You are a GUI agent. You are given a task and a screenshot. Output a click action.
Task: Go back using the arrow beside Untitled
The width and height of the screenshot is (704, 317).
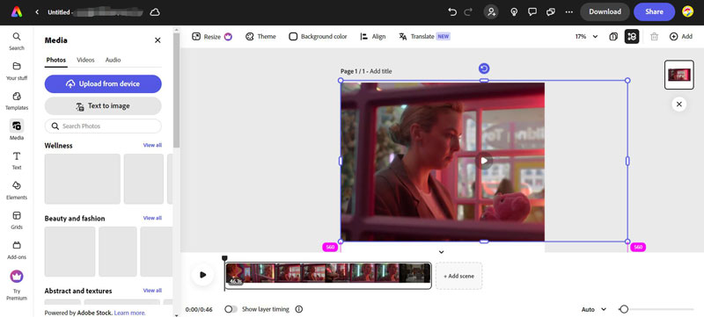click(x=37, y=12)
